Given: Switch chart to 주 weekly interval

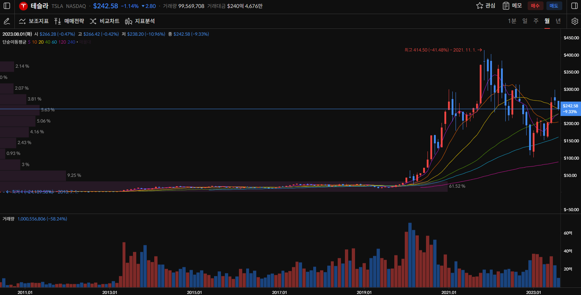Looking at the screenshot, I should coord(536,21).
